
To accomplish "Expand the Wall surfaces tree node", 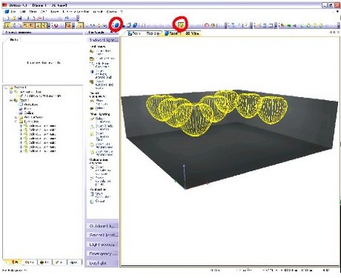I will 16,117.
